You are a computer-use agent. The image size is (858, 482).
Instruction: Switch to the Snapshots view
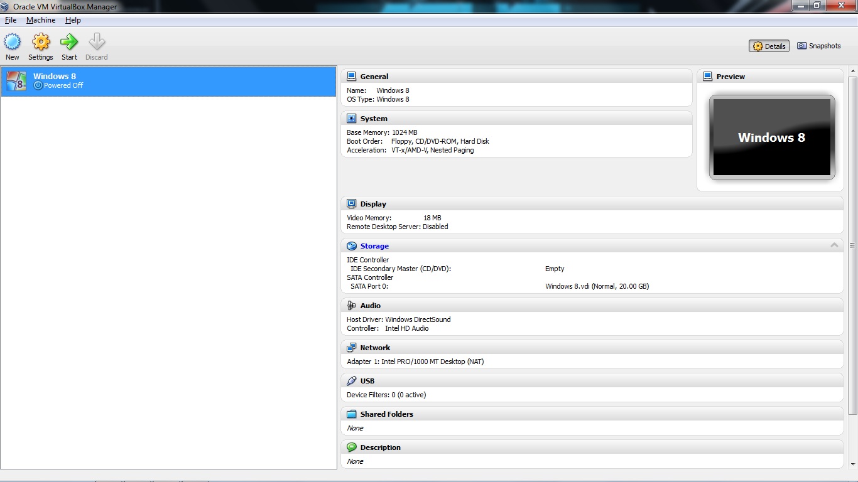pos(818,46)
